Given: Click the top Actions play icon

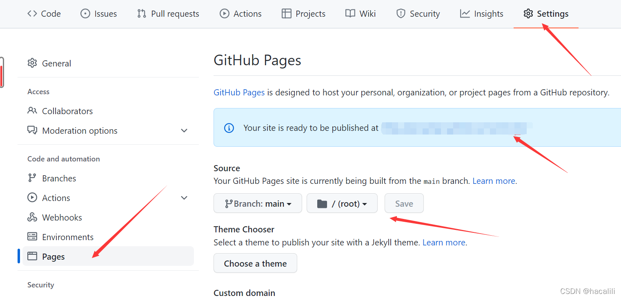Looking at the screenshot, I should tap(224, 13).
